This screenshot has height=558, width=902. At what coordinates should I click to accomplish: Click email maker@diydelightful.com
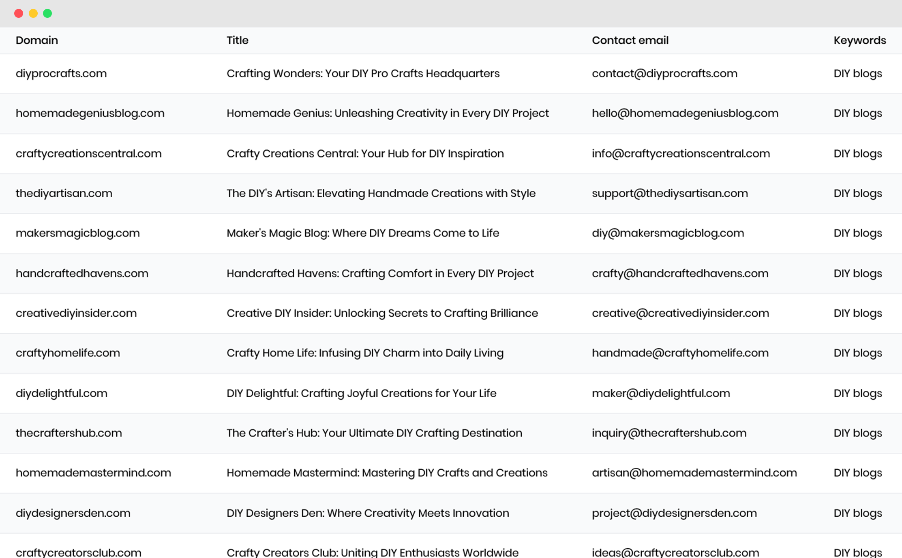(661, 393)
